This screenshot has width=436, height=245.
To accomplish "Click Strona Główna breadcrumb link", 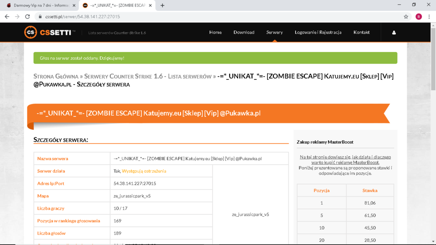I will (56, 76).
